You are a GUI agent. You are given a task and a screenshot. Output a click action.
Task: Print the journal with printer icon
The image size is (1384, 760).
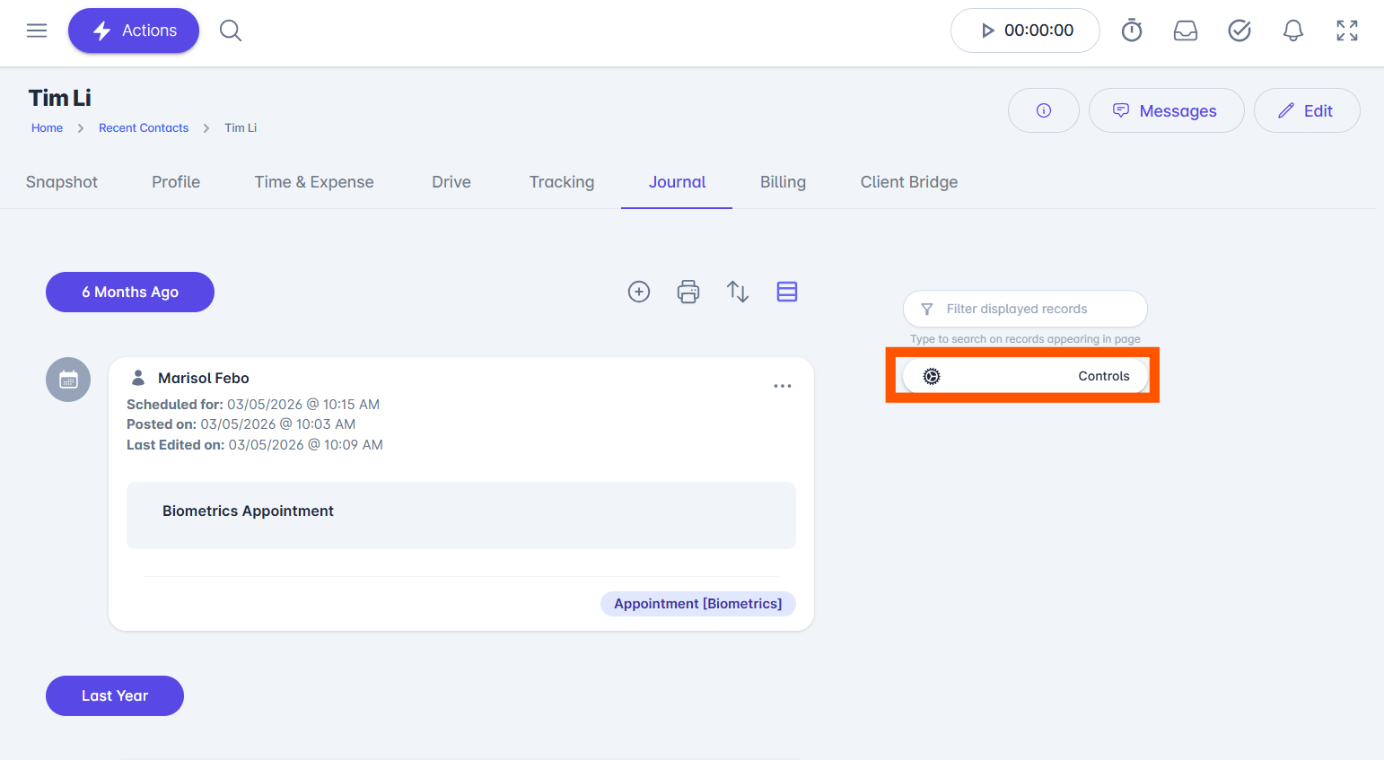tap(688, 292)
